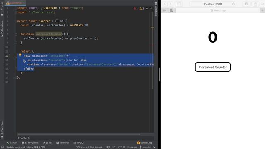Screen dimensions: 265x149
Task: Click Safari forward navigation button
Action: click(x=170, y=4)
